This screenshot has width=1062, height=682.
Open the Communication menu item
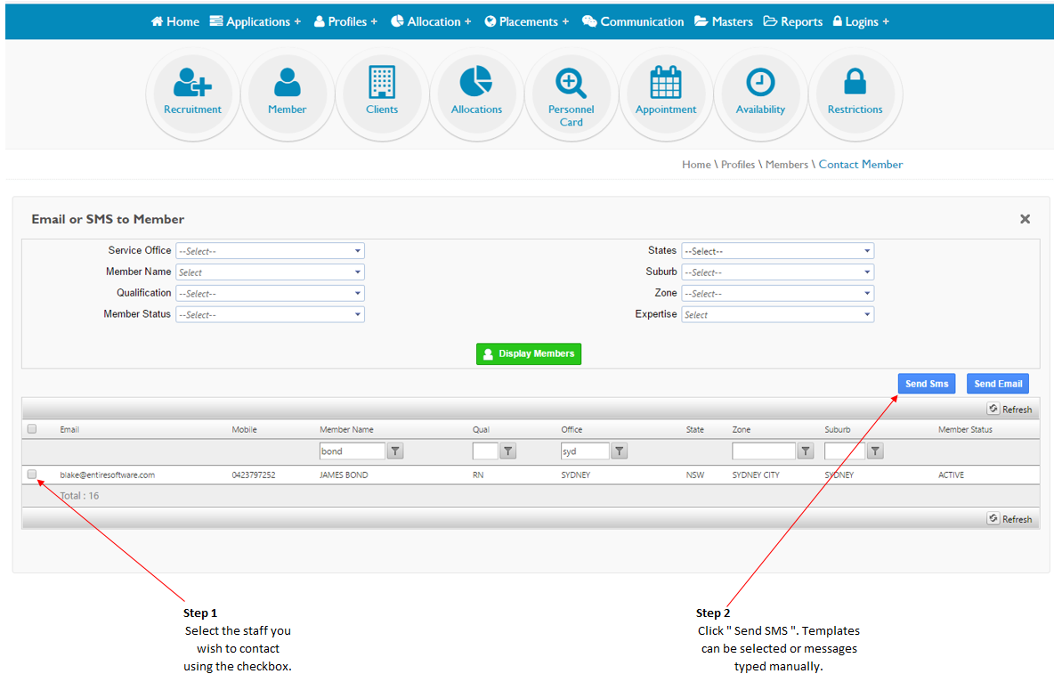pos(633,21)
